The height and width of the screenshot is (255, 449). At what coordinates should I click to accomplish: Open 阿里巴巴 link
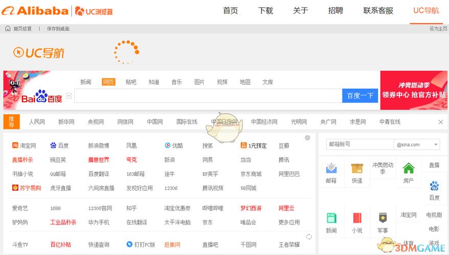289,174
